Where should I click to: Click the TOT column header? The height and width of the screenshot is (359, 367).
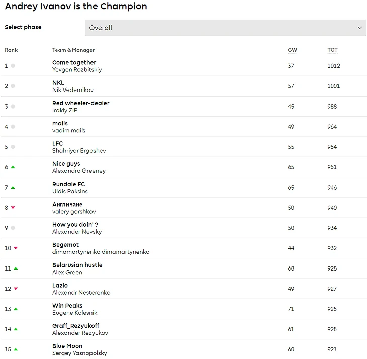pyautogui.click(x=332, y=50)
